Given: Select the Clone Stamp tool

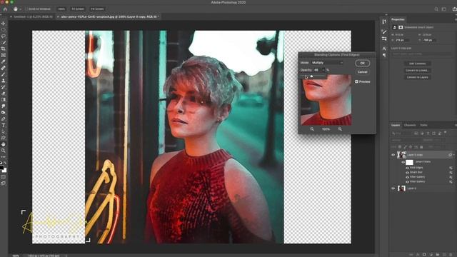Looking at the screenshot, I should point(3,81).
